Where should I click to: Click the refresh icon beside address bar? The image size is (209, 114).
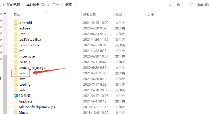coord(178,5)
